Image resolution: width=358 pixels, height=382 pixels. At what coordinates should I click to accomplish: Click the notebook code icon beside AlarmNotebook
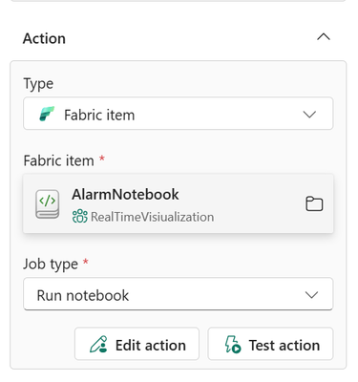coord(47,204)
